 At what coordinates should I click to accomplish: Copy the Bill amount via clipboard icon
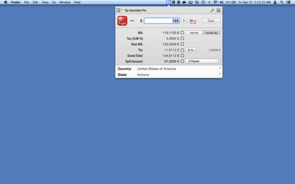click(x=182, y=33)
